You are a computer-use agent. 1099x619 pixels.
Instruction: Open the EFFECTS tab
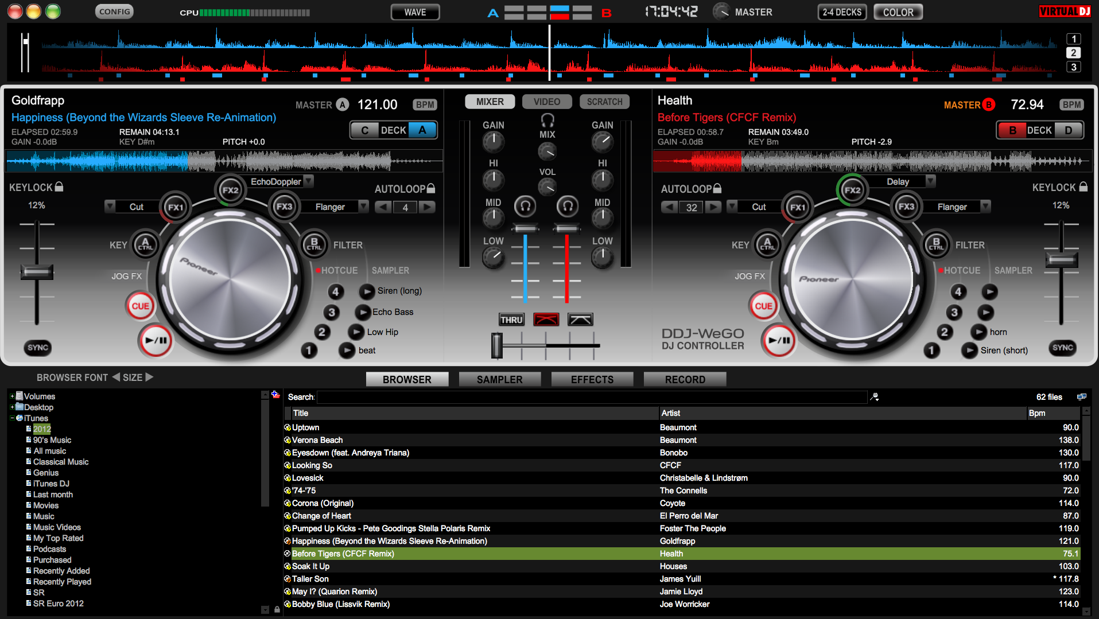pos(592,379)
